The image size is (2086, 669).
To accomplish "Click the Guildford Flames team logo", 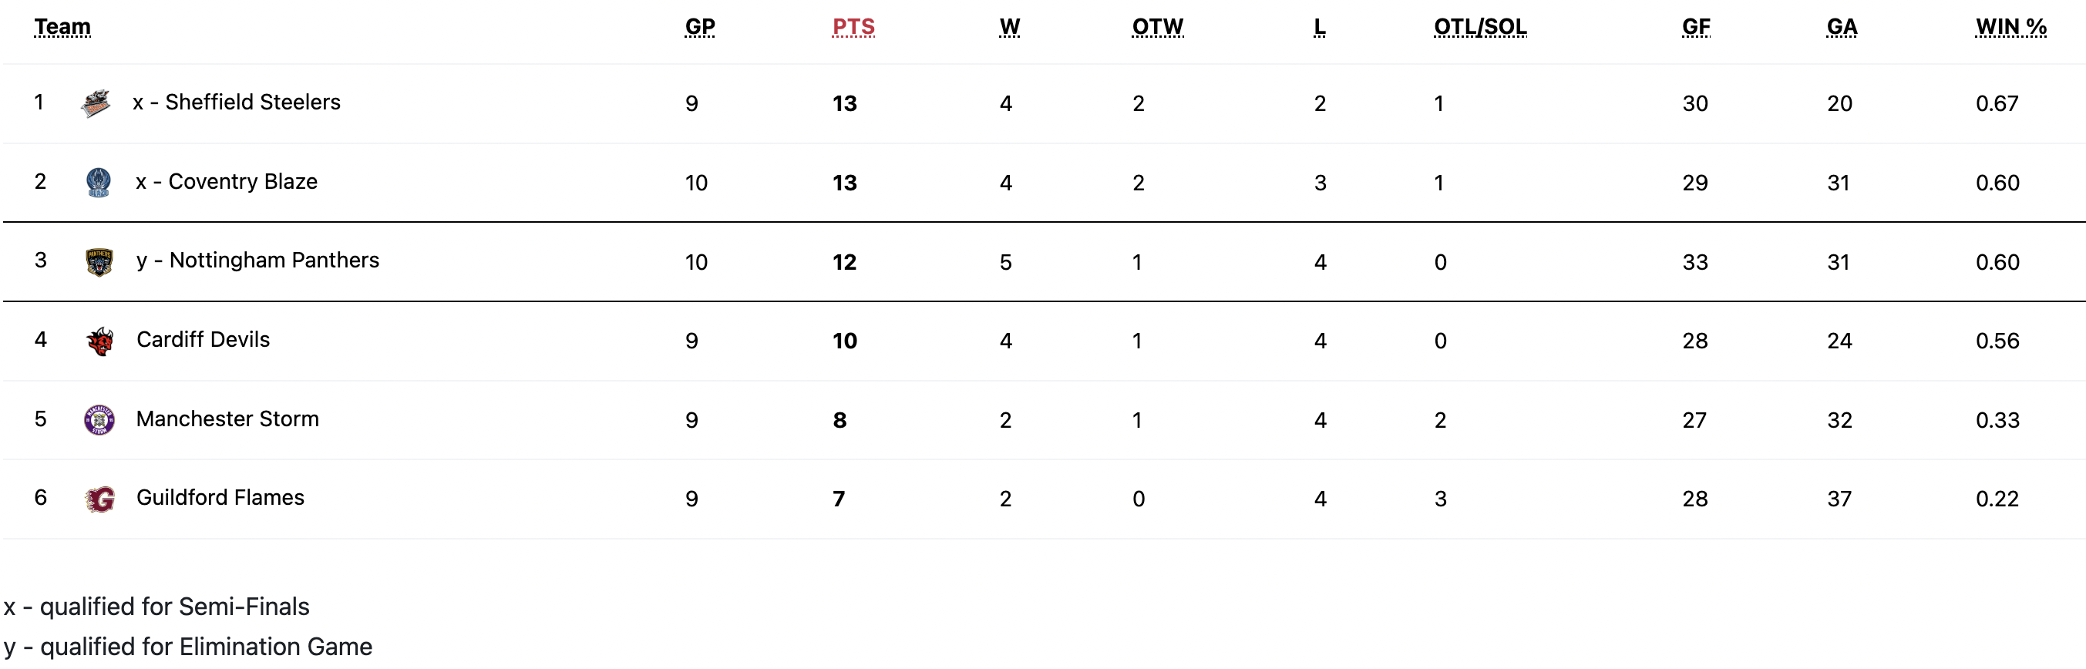I will 99,499.
